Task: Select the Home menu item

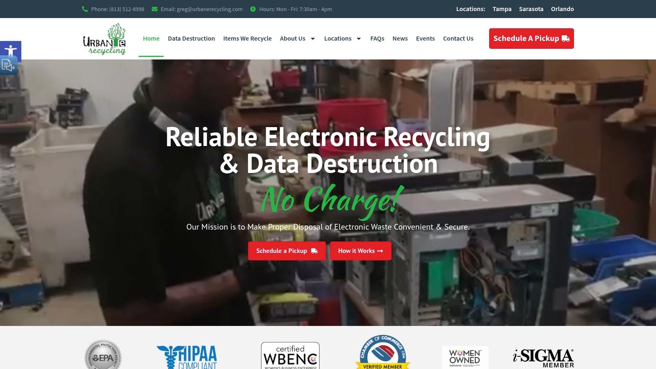Action: pyautogui.click(x=151, y=39)
